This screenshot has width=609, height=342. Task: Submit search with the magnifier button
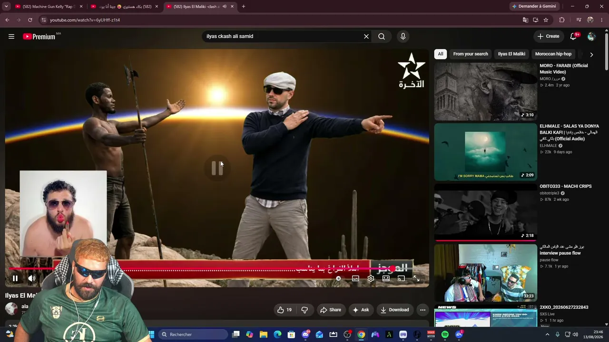click(x=382, y=37)
